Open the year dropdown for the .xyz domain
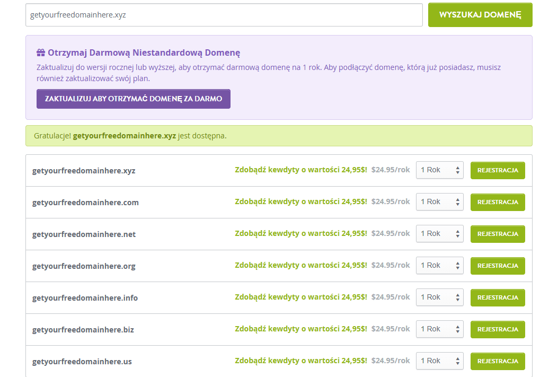 tap(440, 170)
